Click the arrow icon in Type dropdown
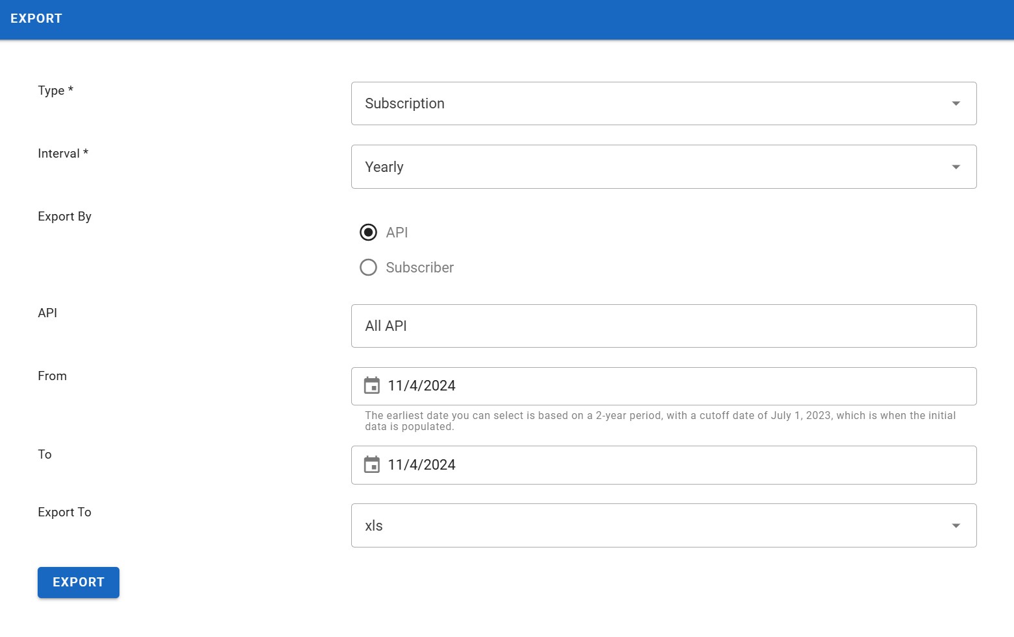This screenshot has width=1014, height=637. coord(956,104)
